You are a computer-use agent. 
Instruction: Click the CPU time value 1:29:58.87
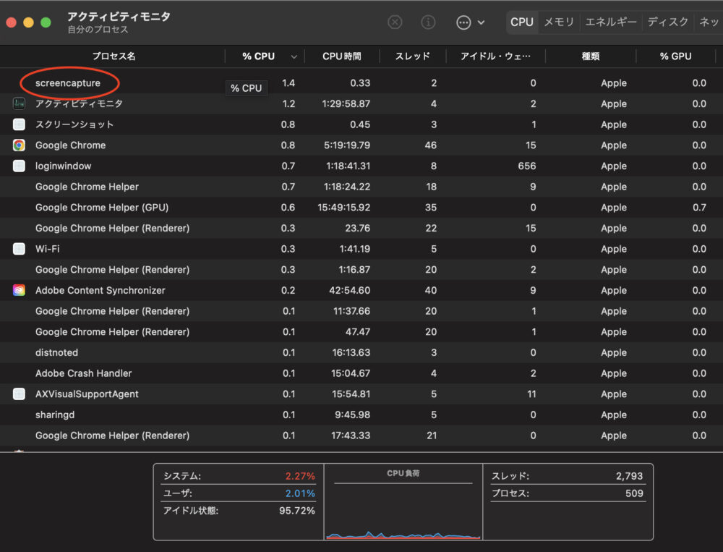tap(346, 104)
